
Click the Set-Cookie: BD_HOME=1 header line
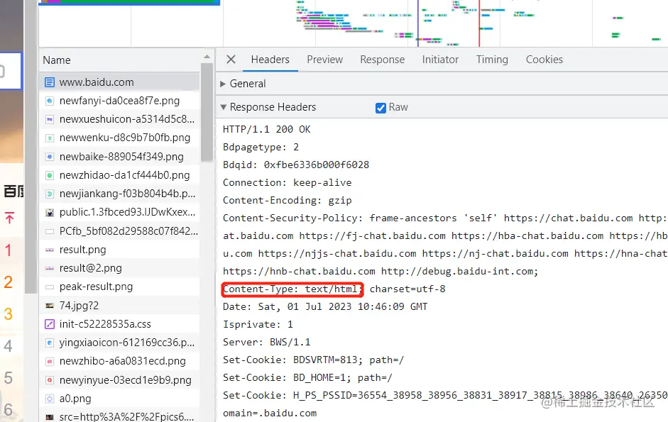coord(307,378)
